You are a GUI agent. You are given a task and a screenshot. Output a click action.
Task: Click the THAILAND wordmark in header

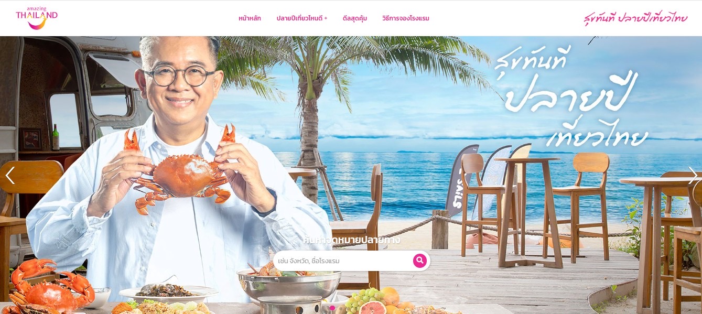[37, 16]
